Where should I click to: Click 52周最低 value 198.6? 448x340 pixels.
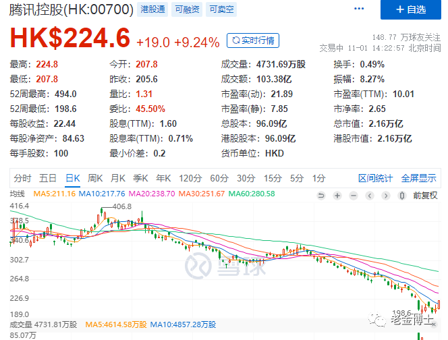pyautogui.click(x=65, y=109)
